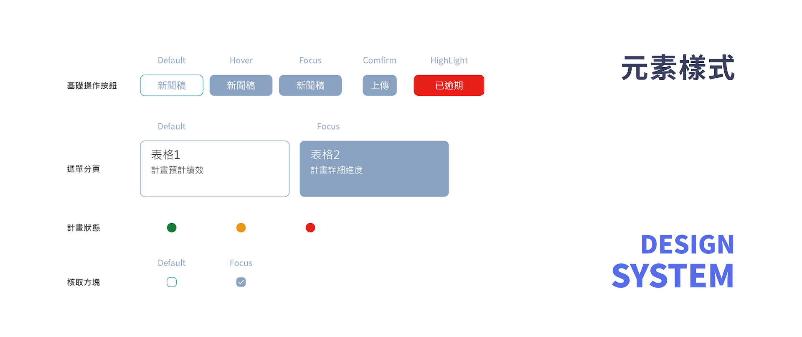This screenshot has height=337, width=802.
Task: Click the Comfirm state label
Action: (x=379, y=60)
